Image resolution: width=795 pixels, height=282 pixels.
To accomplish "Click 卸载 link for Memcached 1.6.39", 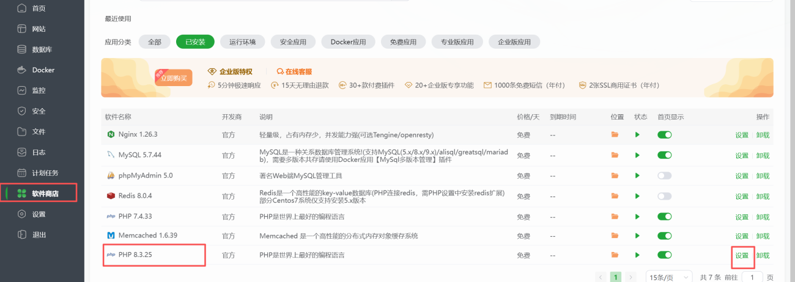I will click(x=763, y=236).
